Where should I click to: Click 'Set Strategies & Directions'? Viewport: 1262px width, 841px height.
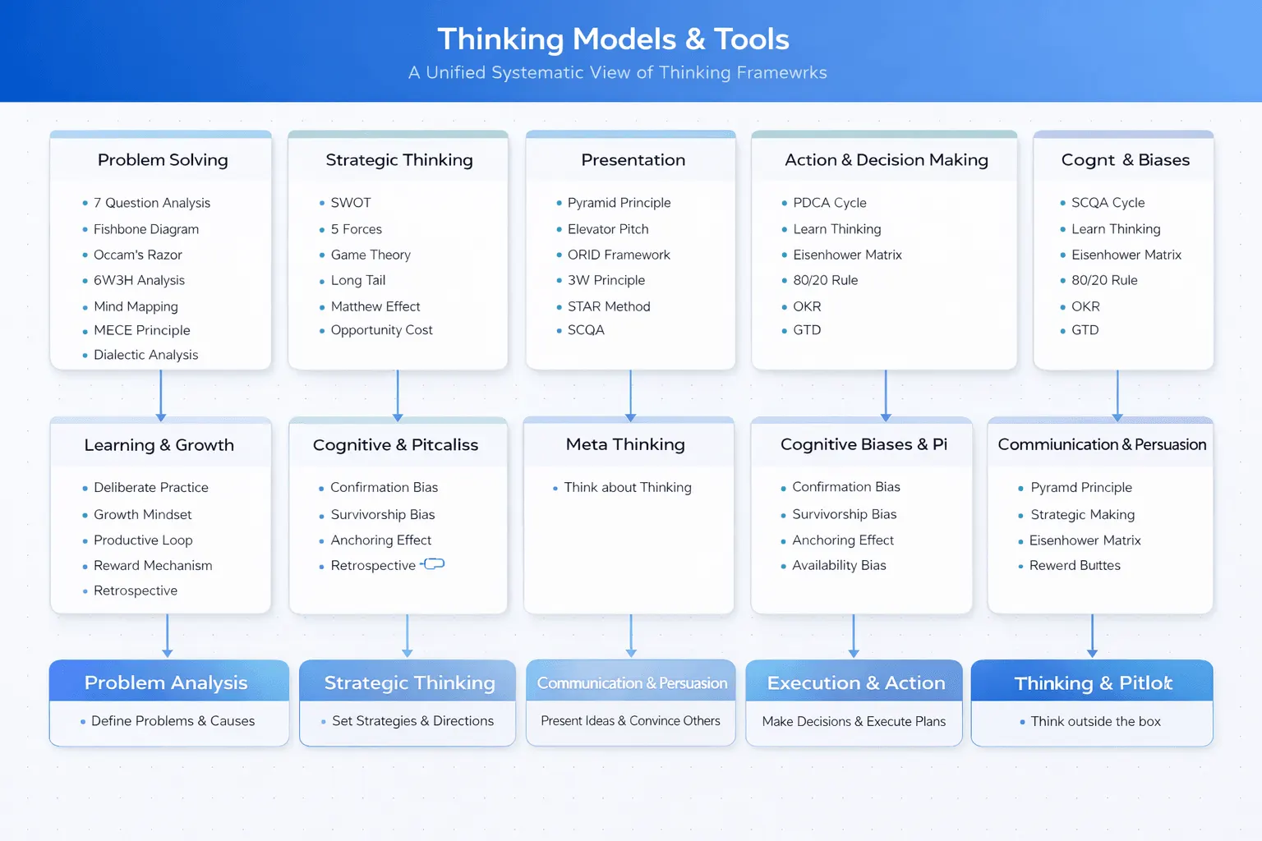[412, 721]
